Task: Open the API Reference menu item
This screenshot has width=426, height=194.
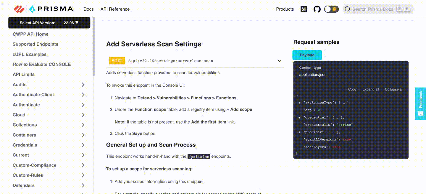Action: click(x=115, y=9)
